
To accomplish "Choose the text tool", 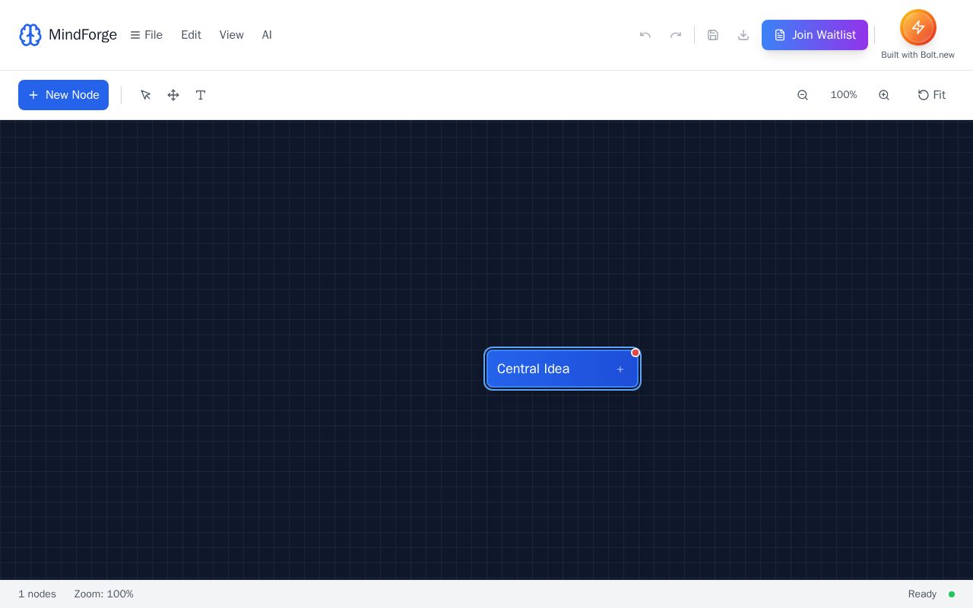I will (201, 95).
